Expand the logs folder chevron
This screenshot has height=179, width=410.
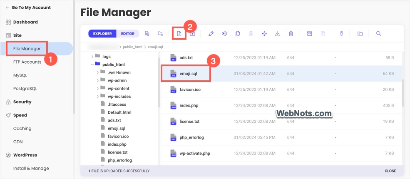pos(92,57)
